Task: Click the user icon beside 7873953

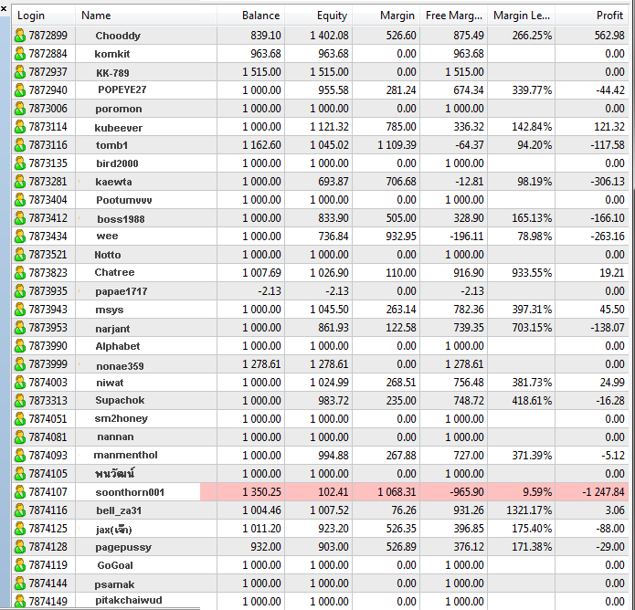Action: click(x=20, y=328)
